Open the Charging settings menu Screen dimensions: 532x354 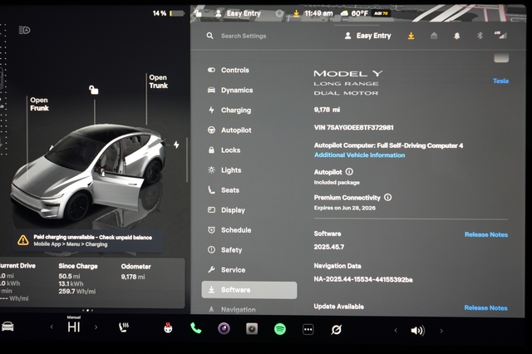pyautogui.click(x=229, y=110)
